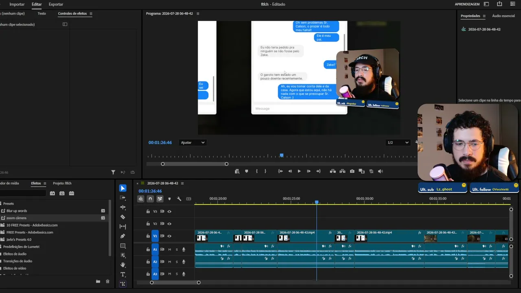The width and height of the screenshot is (521, 293).
Task: Open the top-right workspace menu icon
Action: point(513,4)
